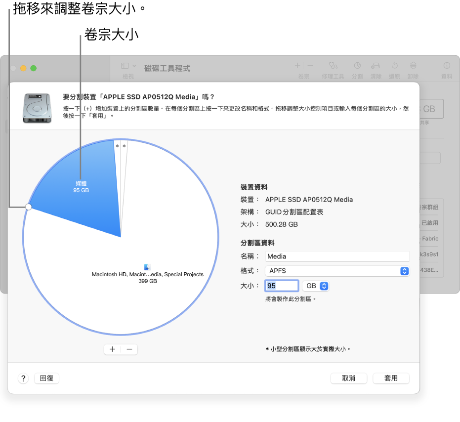Click the device value APPLE SSD AP0512Q Media

(309, 200)
